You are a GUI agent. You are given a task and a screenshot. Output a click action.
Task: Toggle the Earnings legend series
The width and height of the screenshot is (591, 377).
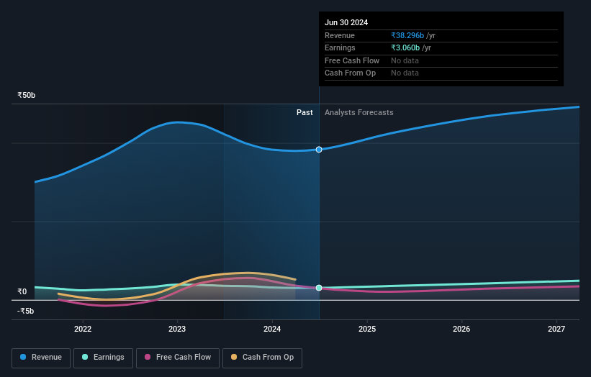[103, 358]
